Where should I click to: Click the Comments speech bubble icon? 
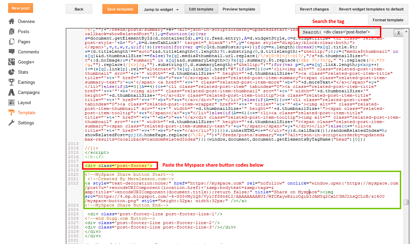click(x=11, y=52)
